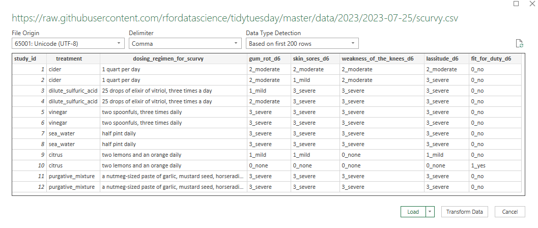
Task: Select the gum_rot_d6 column header
Action: pos(269,59)
